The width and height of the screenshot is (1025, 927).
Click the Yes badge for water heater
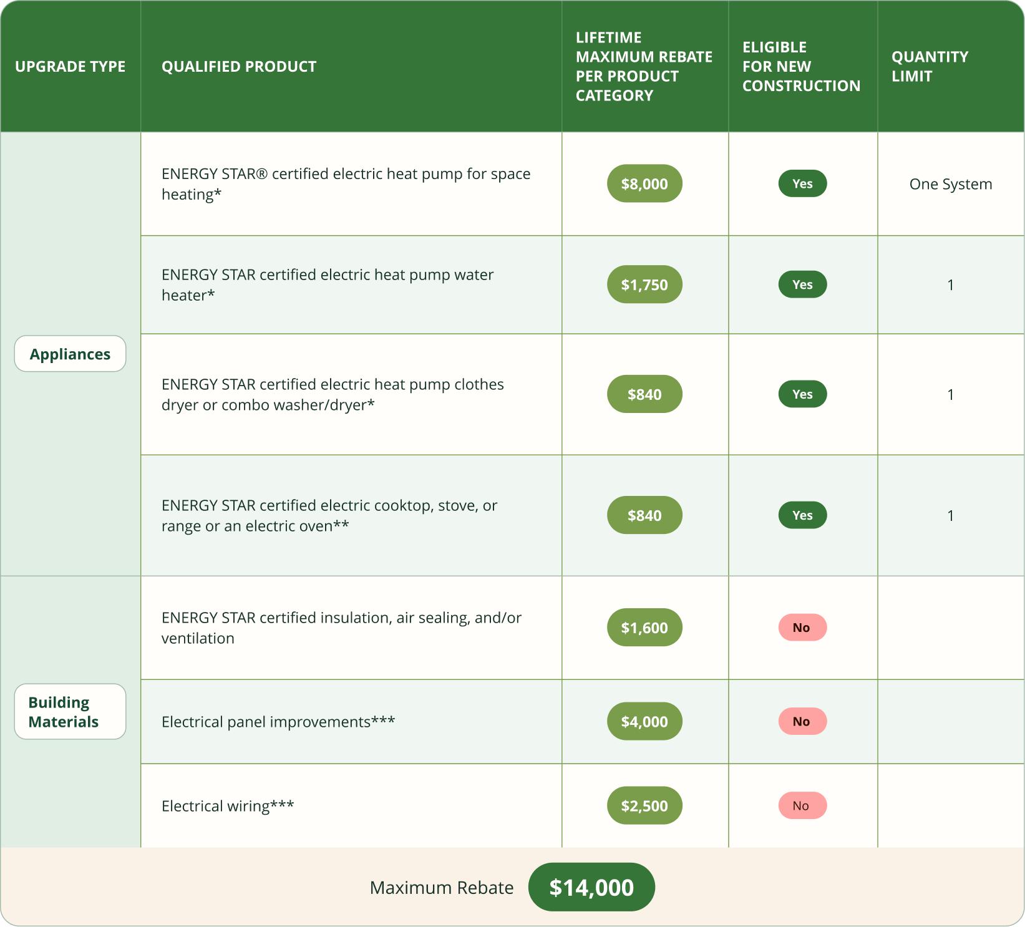(802, 284)
